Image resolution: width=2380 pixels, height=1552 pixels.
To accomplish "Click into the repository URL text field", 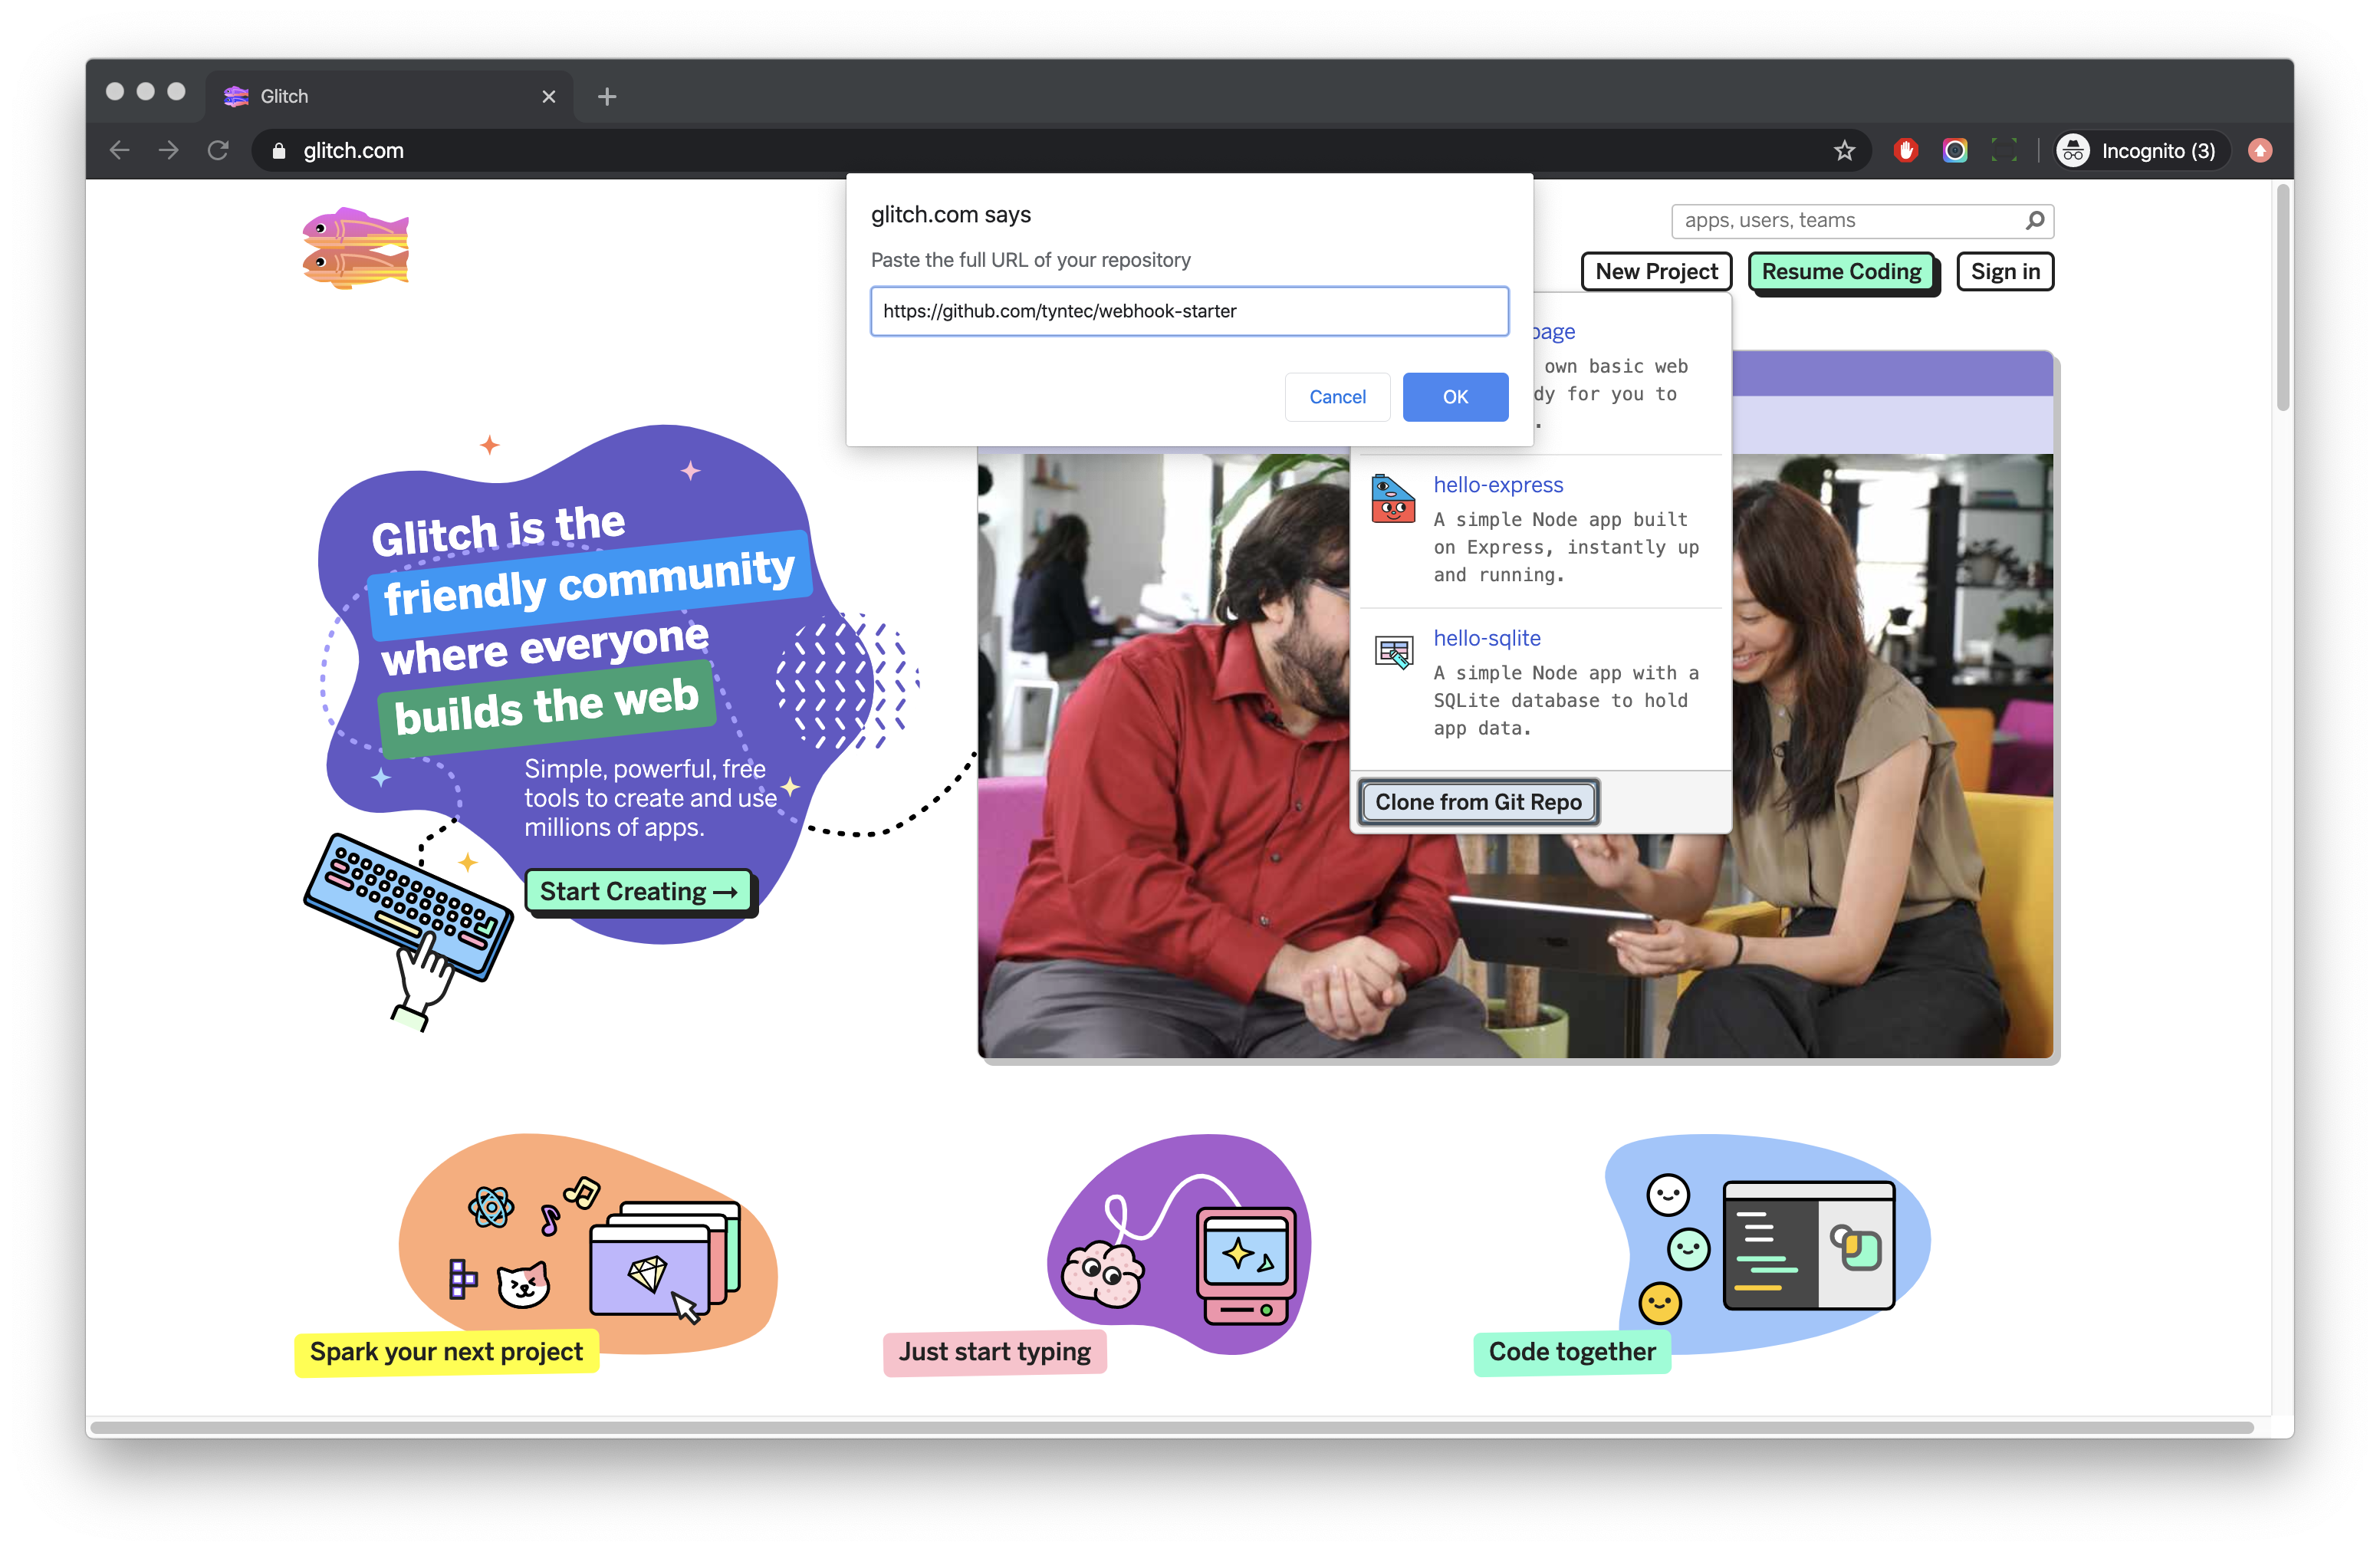I will coord(1189,311).
